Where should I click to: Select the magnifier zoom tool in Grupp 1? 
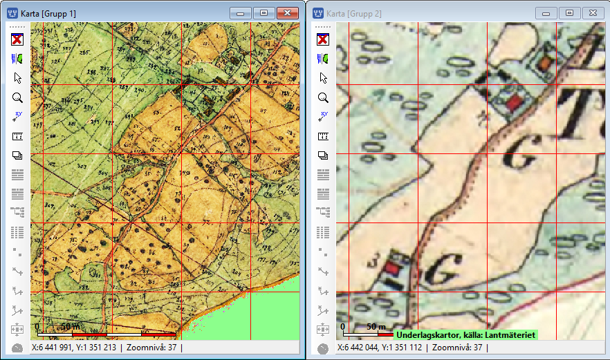coord(17,97)
